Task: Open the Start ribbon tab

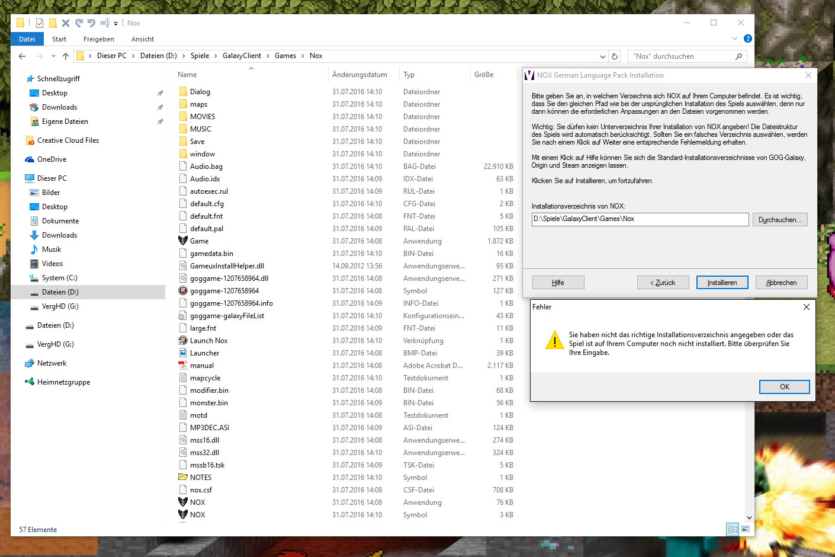Action: pyautogui.click(x=59, y=39)
